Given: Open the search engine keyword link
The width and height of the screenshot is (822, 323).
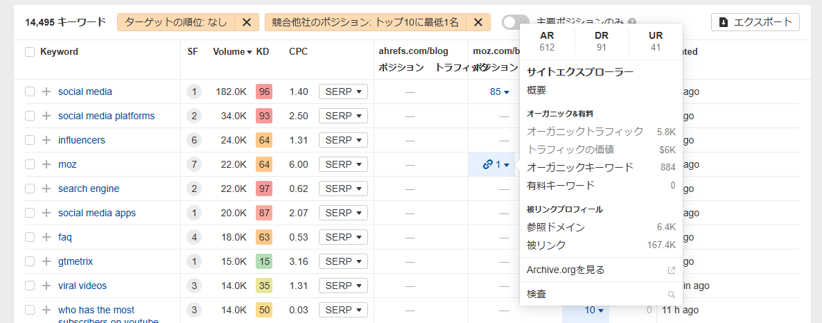Looking at the screenshot, I should pos(89,189).
